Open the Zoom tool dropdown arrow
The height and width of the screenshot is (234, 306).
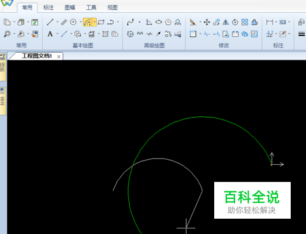pyautogui.click(x=14, y=34)
